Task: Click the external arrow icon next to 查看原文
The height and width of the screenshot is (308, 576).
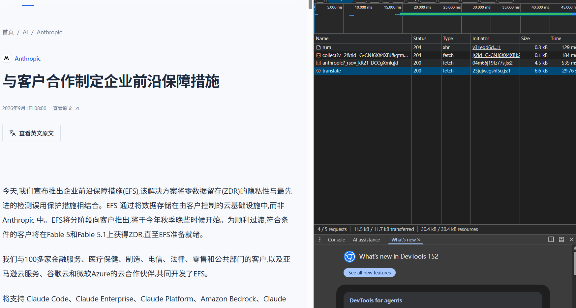Action: pos(77,108)
